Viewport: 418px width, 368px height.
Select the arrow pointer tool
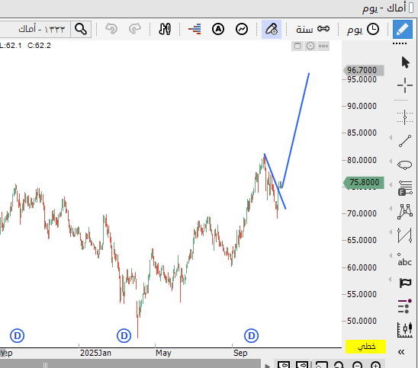coord(405,62)
